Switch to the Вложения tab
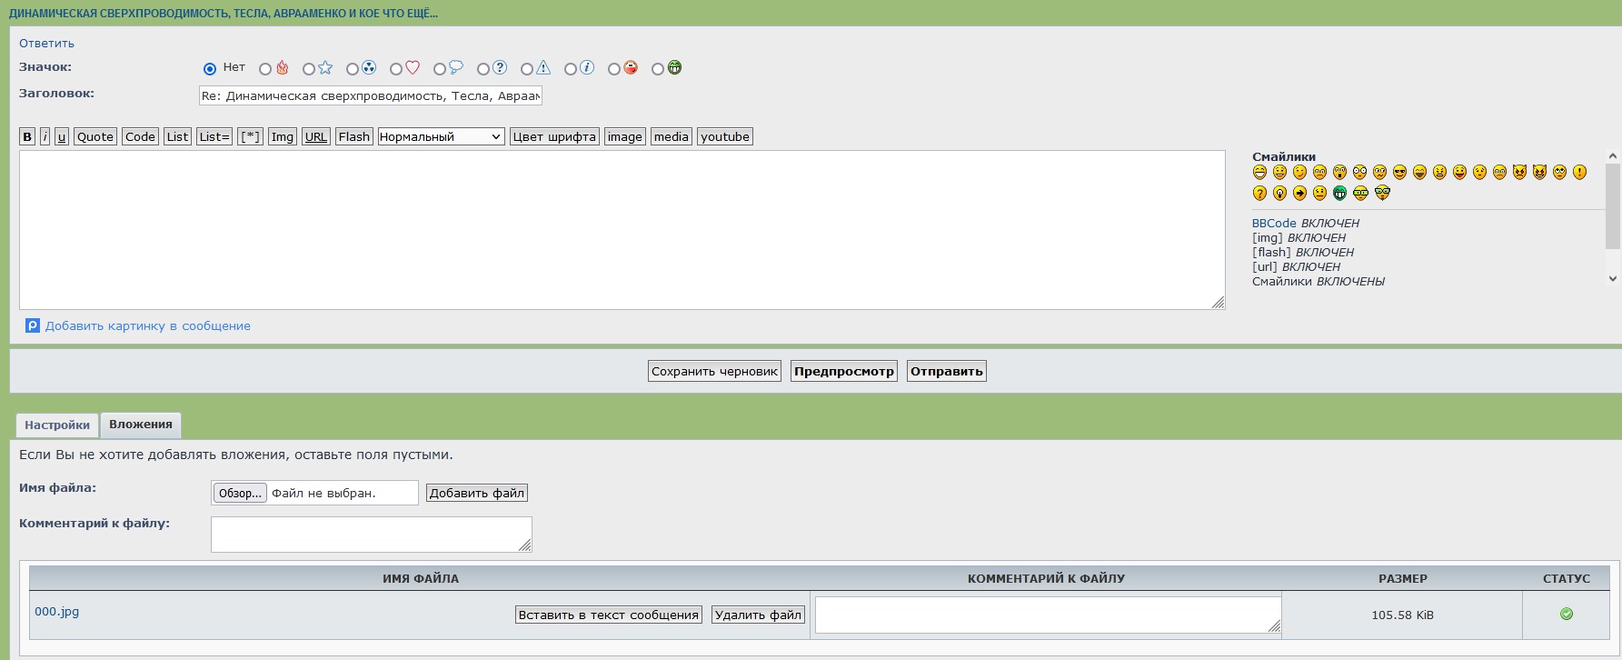Viewport: 1622px width, 660px height. [x=141, y=425]
